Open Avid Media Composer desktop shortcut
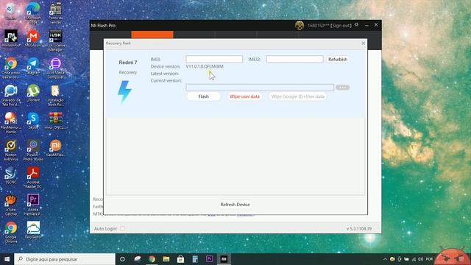471x265 pixels. point(56,68)
